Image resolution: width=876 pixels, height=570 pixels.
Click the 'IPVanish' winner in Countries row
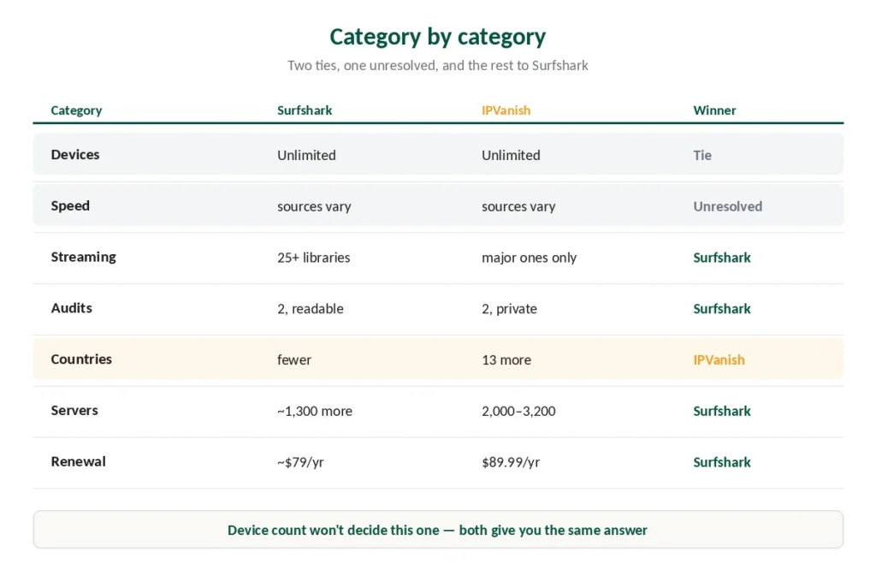719,359
